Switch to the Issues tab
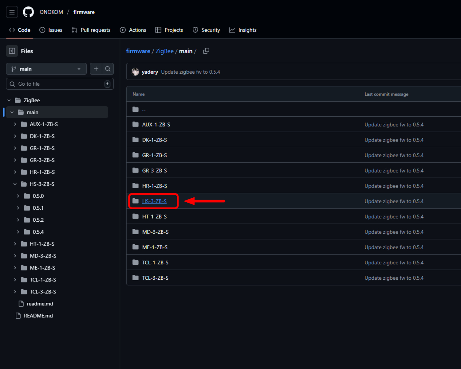This screenshot has height=369, width=461. click(x=51, y=30)
